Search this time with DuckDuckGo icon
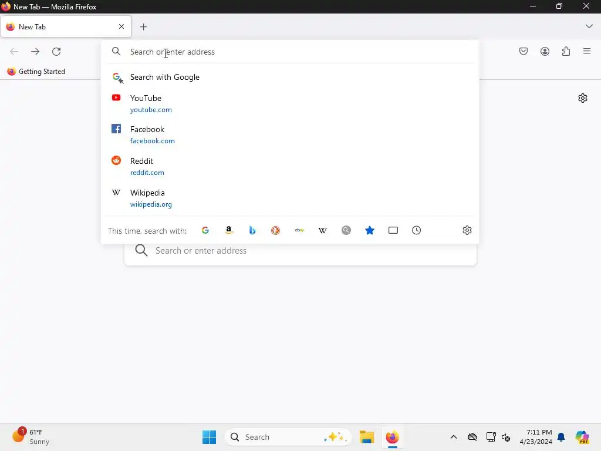Viewport: 601px width, 451px height. tap(276, 230)
